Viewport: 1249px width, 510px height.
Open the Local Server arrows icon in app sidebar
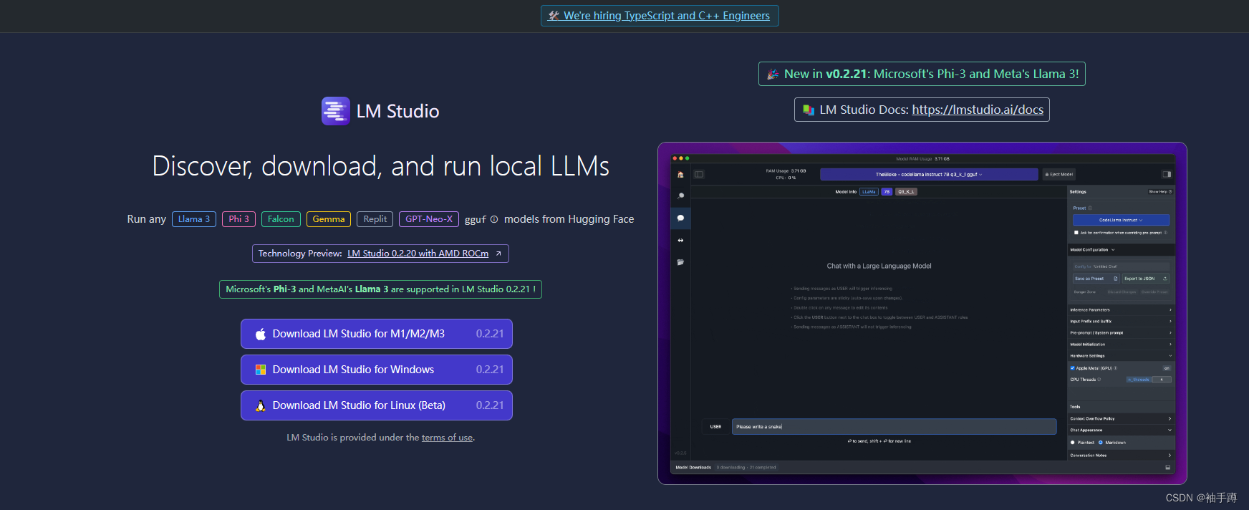[x=680, y=241]
